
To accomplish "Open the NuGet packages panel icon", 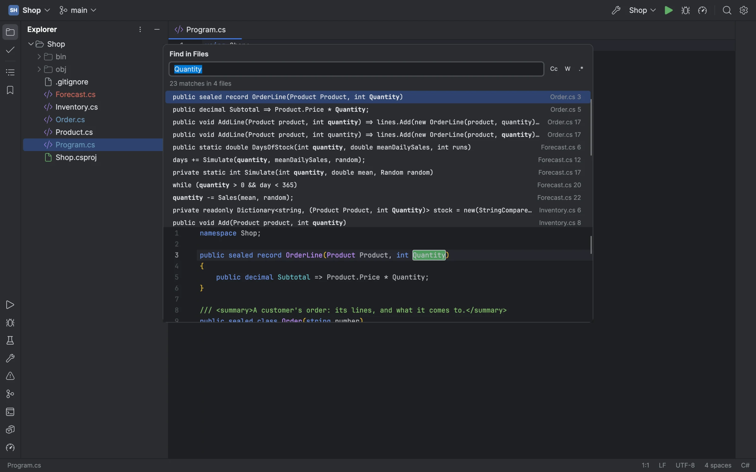I will [x=10, y=430].
